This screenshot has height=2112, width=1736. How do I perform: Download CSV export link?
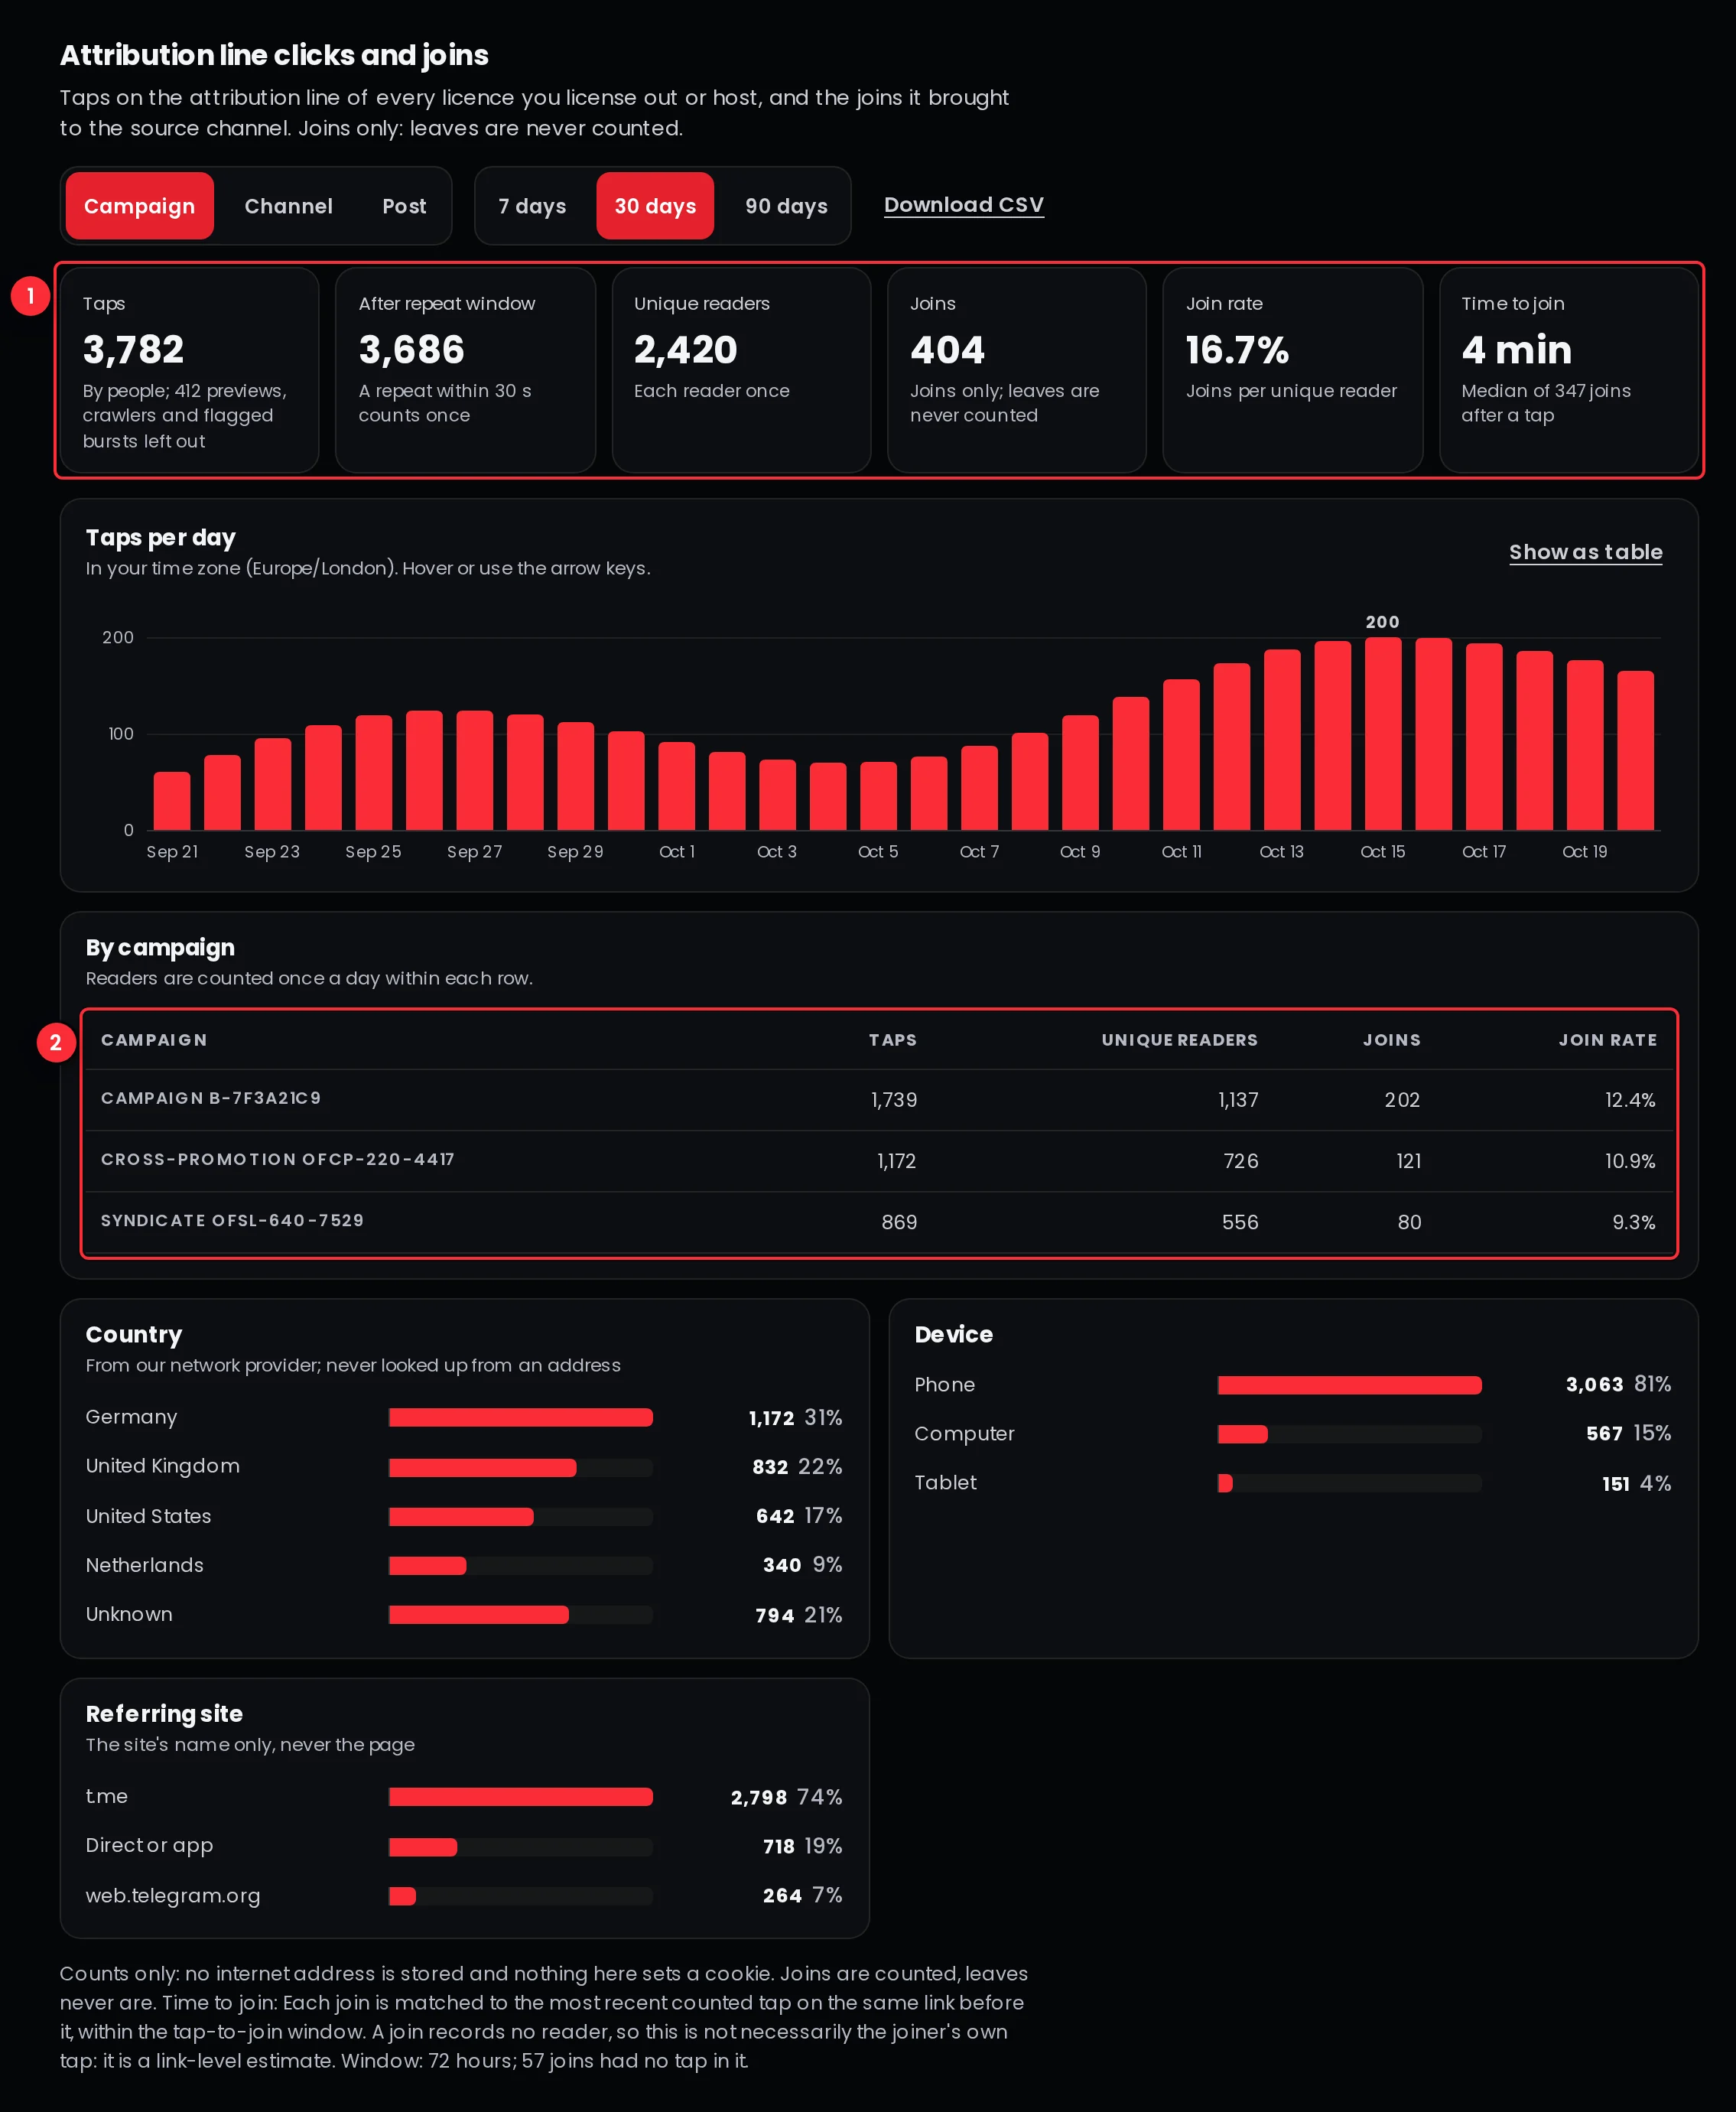point(964,205)
